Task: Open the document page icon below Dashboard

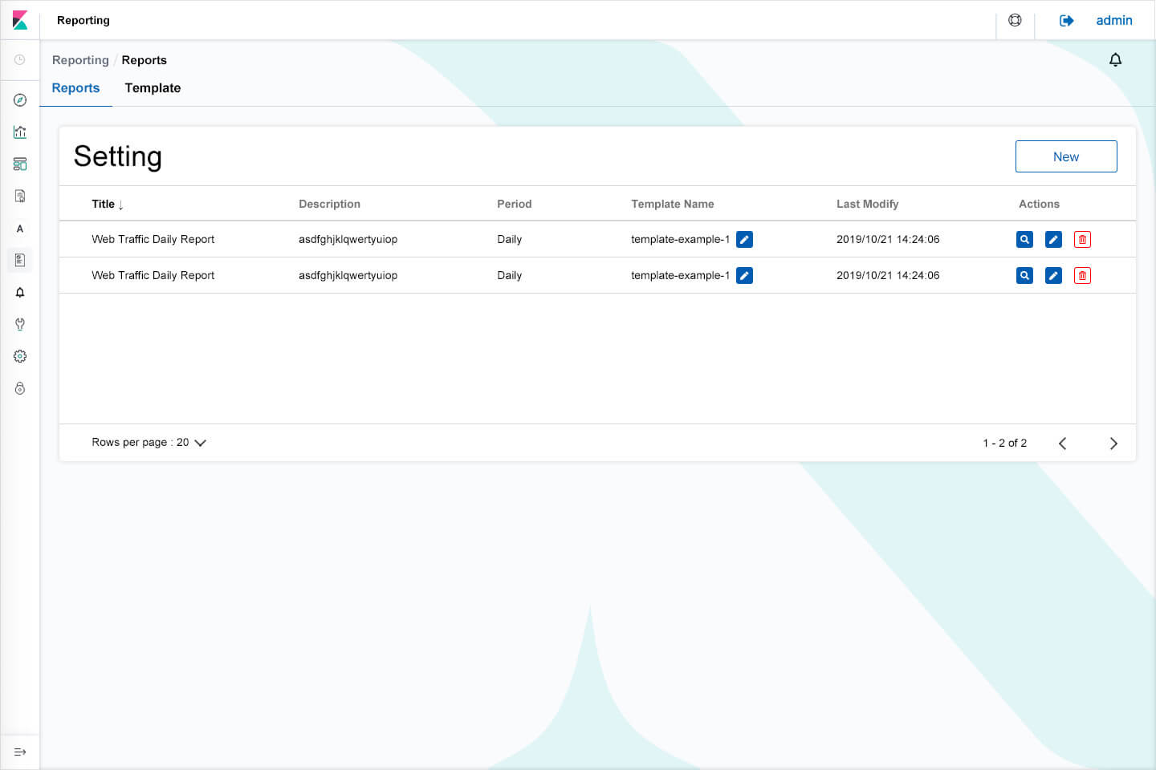Action: 20,197
